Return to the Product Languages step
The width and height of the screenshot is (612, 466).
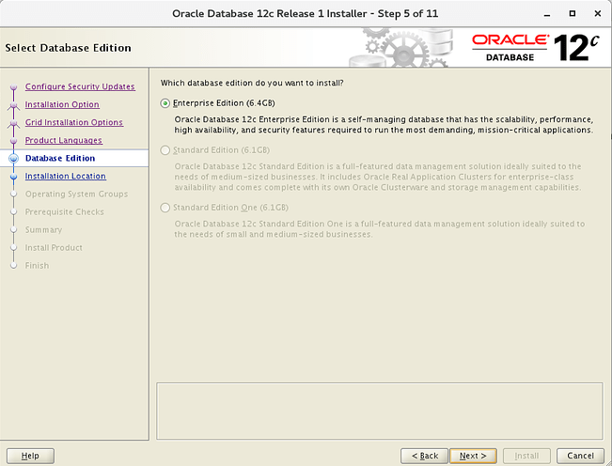point(64,140)
